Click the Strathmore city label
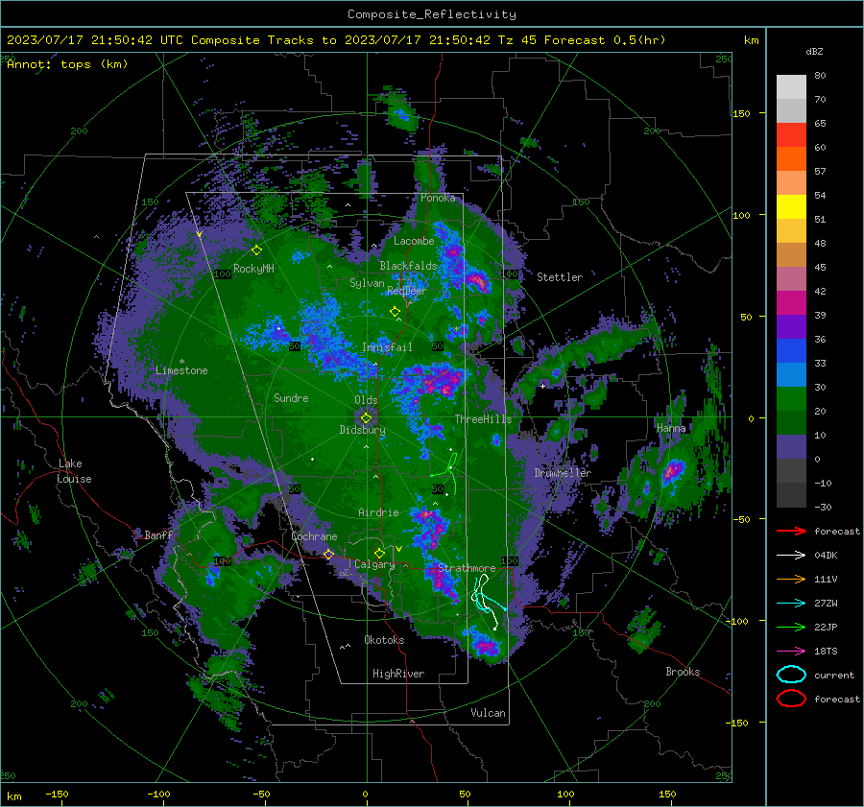The width and height of the screenshot is (864, 807). 467,568
